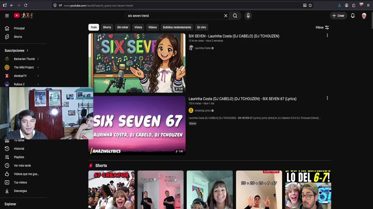Bookmark this page with the star icon
Viewport: 373px width, 209px height.
coord(310,5)
